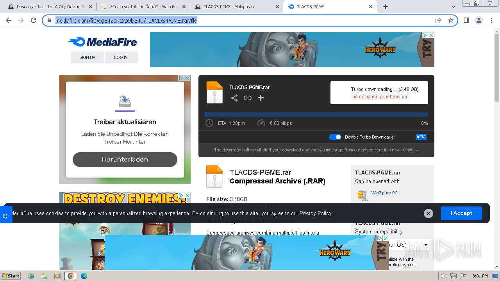The height and width of the screenshot is (281, 500).
Task: Click the volume icon in system tray
Action: [x=444, y=276]
